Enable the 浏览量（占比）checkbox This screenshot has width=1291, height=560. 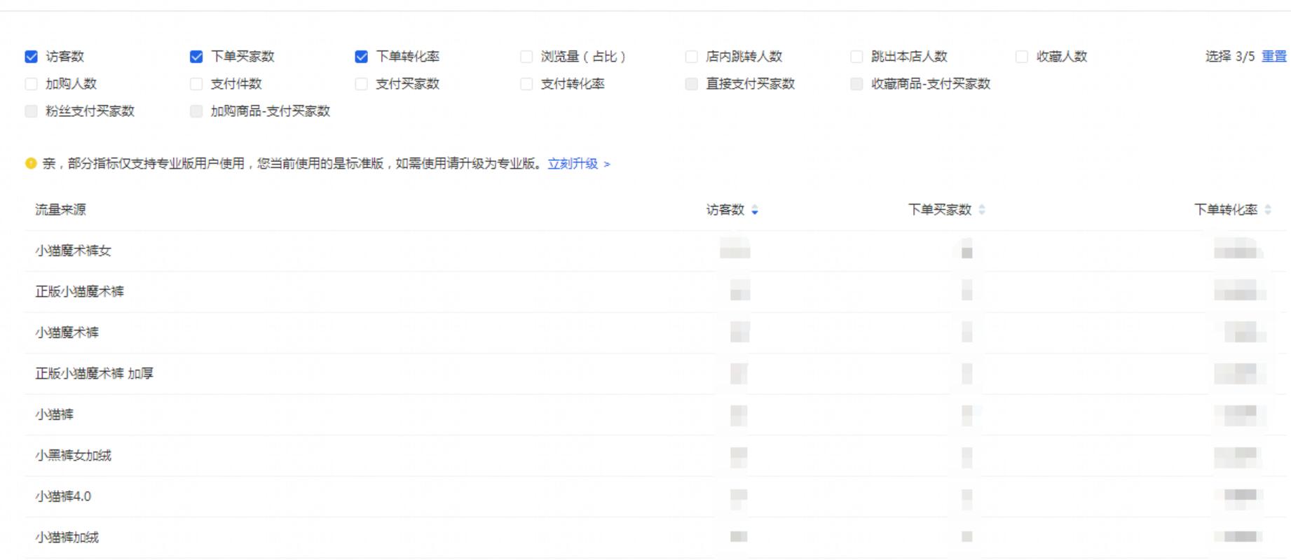pos(526,57)
